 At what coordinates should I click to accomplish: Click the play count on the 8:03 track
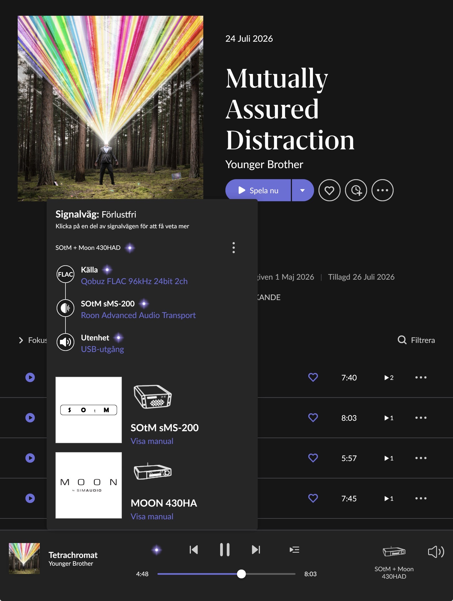pos(389,418)
